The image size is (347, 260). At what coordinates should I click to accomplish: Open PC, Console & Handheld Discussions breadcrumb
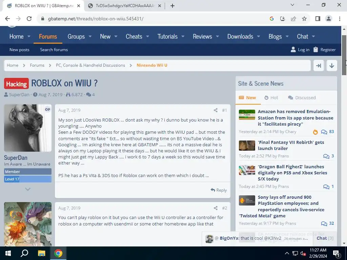(x=90, y=65)
